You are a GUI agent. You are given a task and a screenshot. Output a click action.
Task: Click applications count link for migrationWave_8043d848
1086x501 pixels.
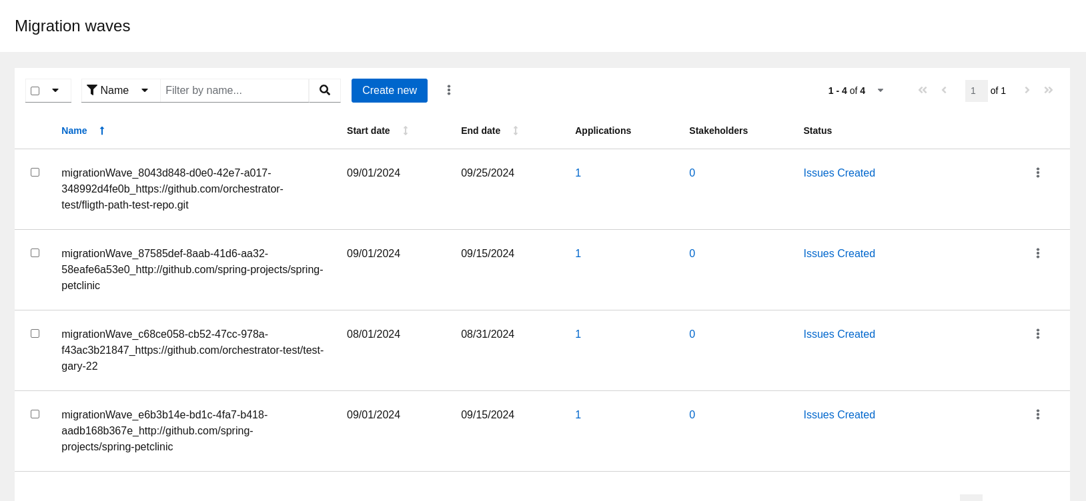578,173
